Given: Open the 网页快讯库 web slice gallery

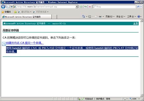Looking at the screenshot, I should 41,12.
